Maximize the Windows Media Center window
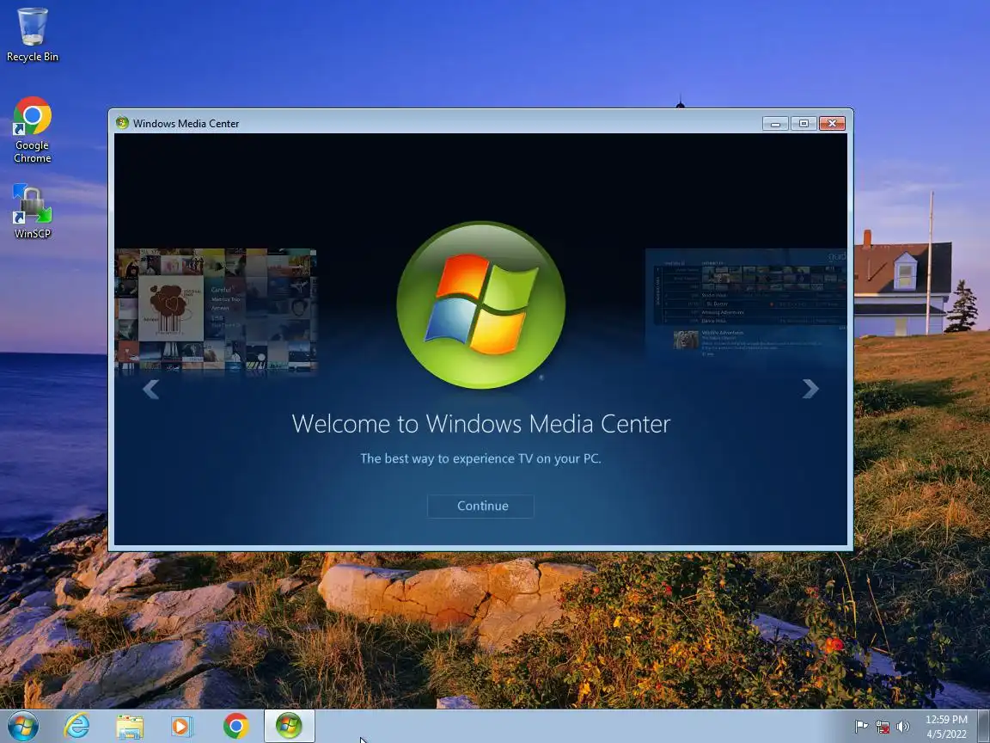 pyautogui.click(x=804, y=123)
